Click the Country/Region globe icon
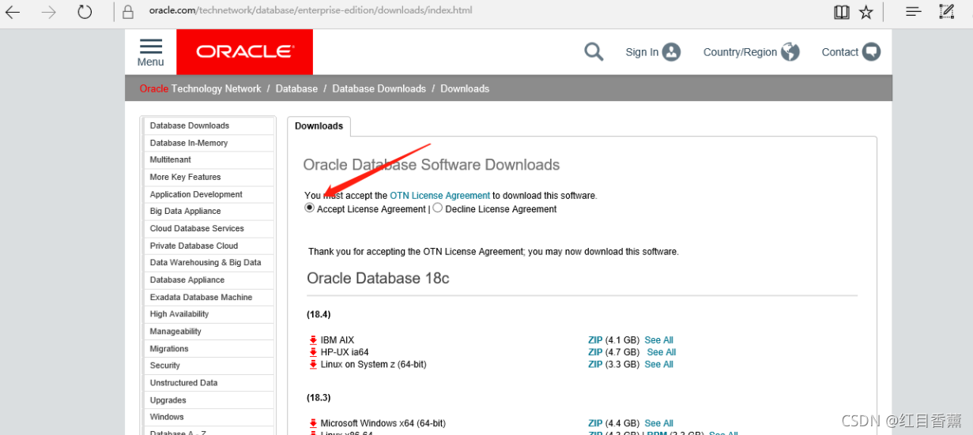This screenshot has height=435, width=973. click(790, 52)
